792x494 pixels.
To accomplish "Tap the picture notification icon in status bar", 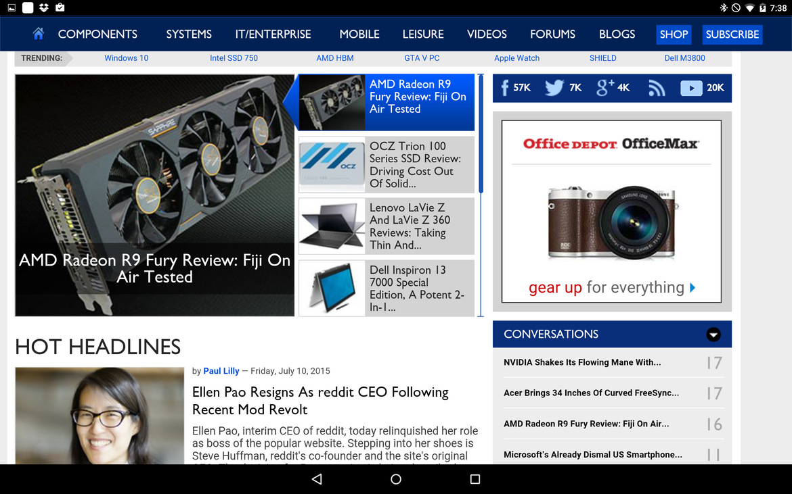I will (x=12, y=7).
